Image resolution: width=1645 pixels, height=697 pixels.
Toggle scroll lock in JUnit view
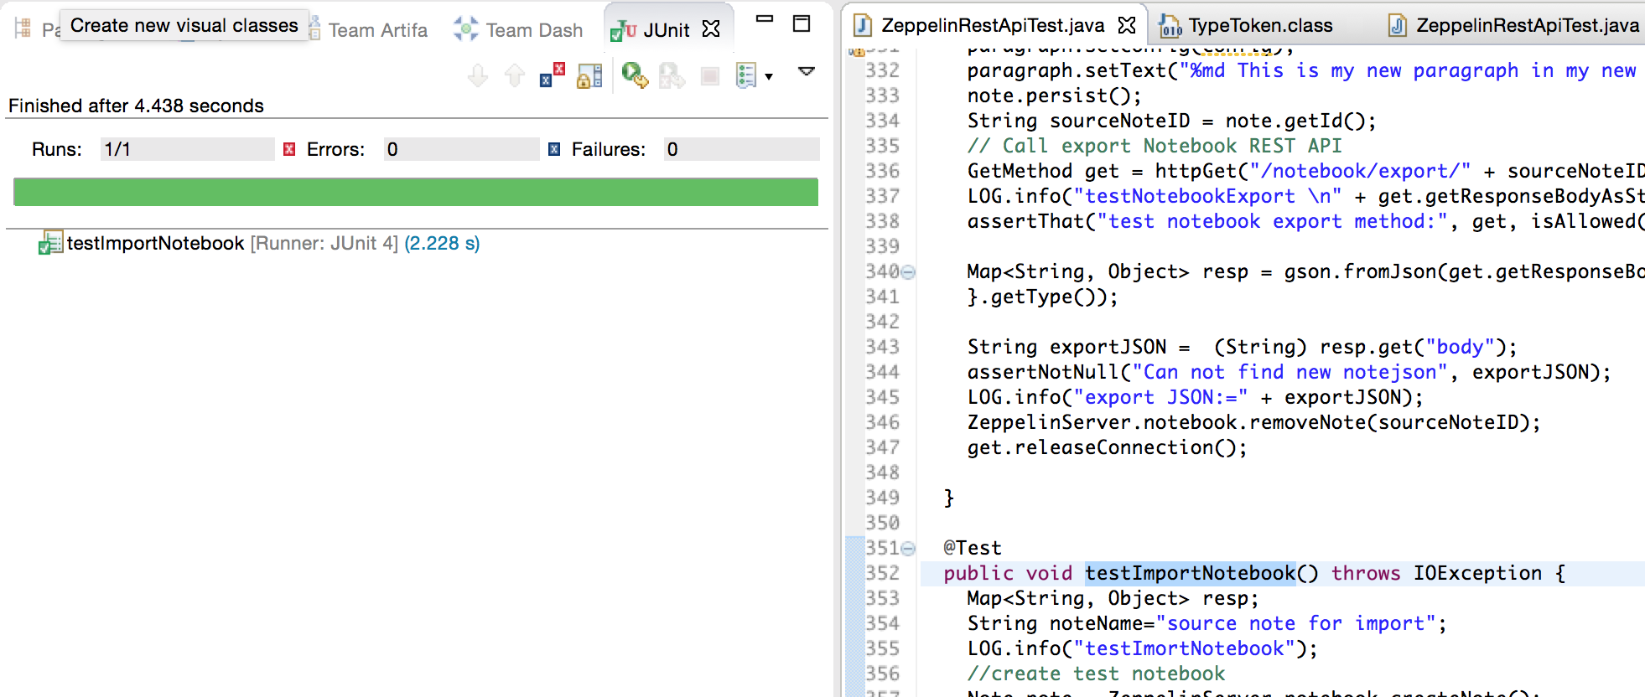(589, 76)
